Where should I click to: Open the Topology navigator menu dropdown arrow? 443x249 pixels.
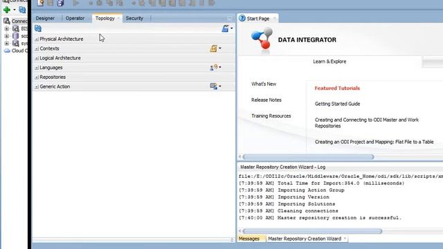pos(232,28)
